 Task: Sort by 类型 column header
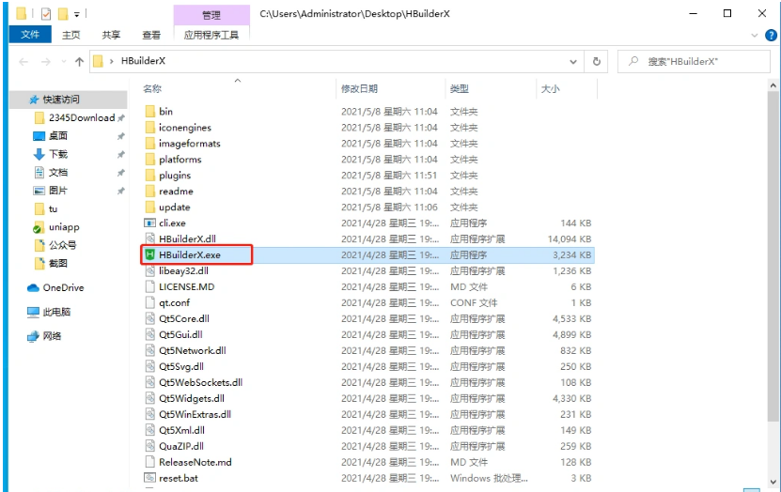pos(460,88)
